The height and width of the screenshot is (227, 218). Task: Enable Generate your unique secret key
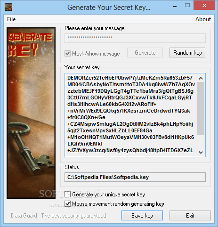click(x=68, y=195)
